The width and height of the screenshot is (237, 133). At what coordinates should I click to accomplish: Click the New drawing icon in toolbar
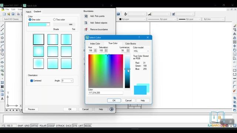(4, 14)
